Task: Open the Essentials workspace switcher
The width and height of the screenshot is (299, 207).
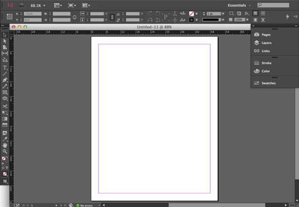Action: point(239,6)
